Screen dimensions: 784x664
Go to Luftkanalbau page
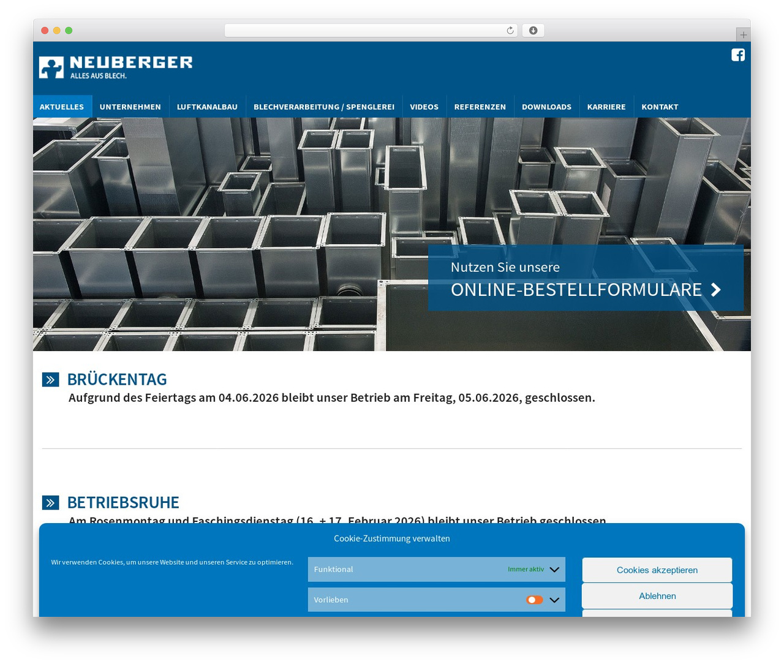tap(207, 107)
